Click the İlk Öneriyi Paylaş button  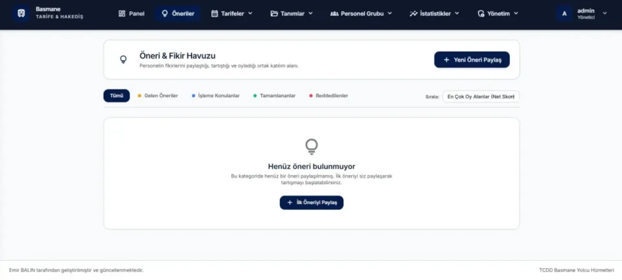pos(312,202)
